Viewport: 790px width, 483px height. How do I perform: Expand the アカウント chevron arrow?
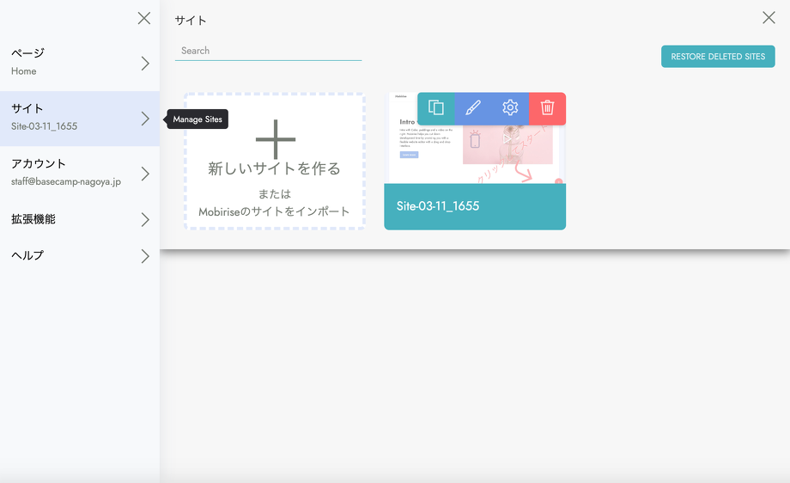[145, 174]
